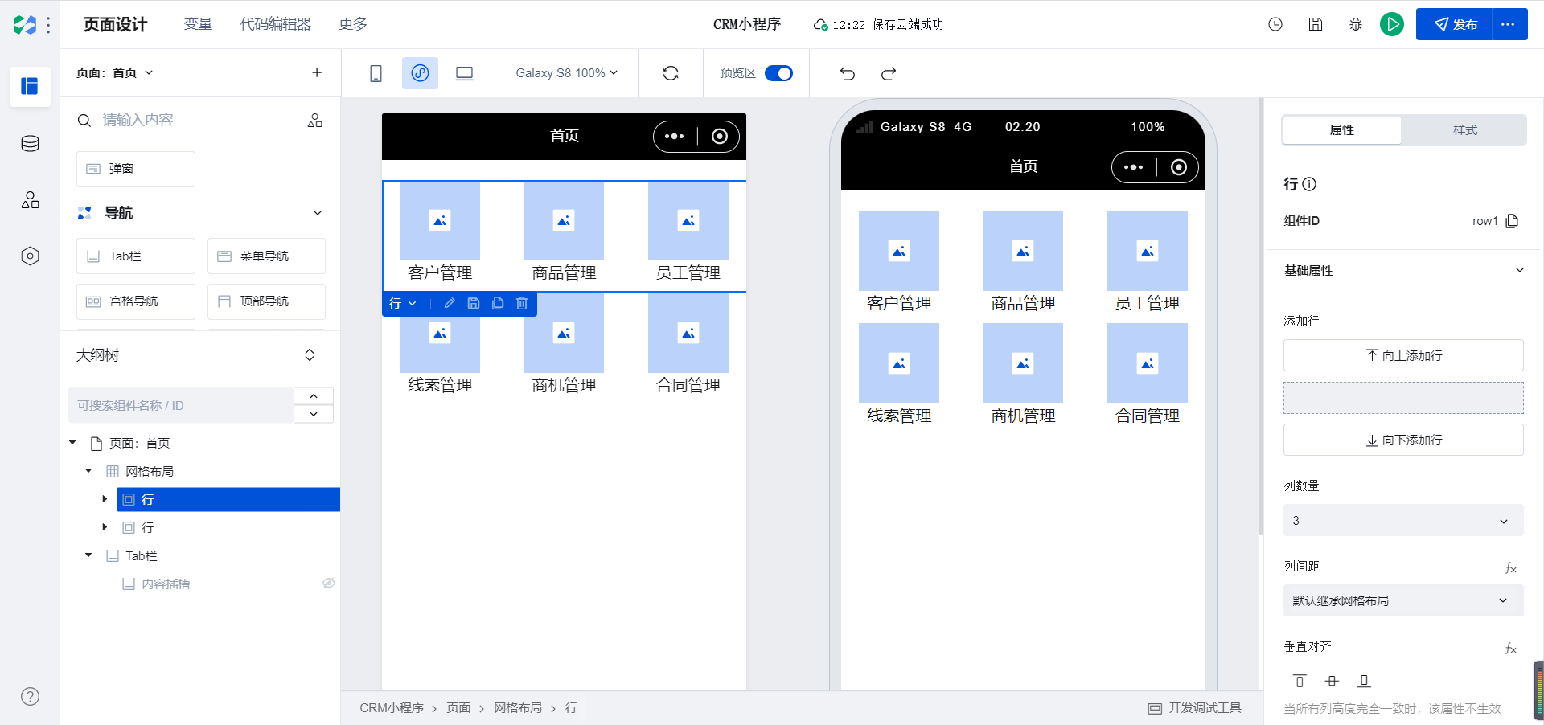This screenshot has width=1544, height=725.
Task: Click the 向下添加行 button
Action: pyautogui.click(x=1403, y=440)
